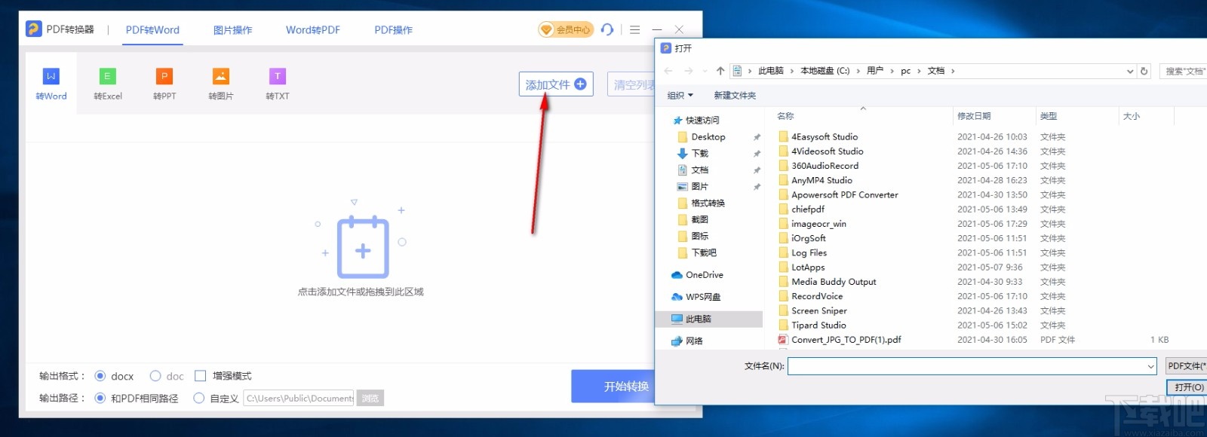This screenshot has width=1207, height=437.
Task: Select the 转图片 conversion icon
Action: point(220,84)
